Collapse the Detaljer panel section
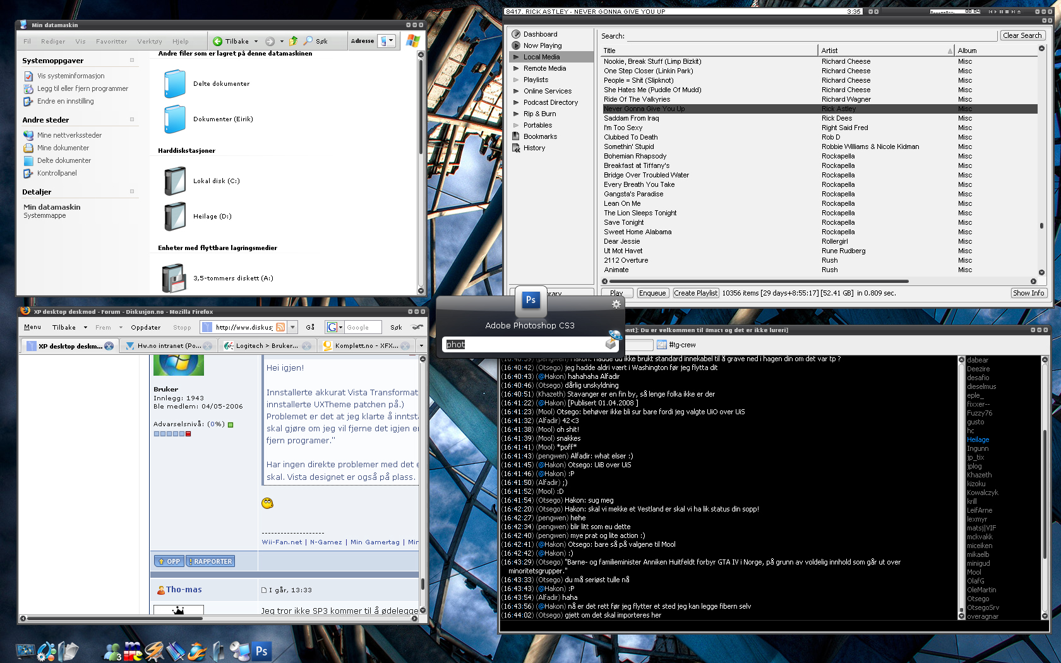 point(132,191)
